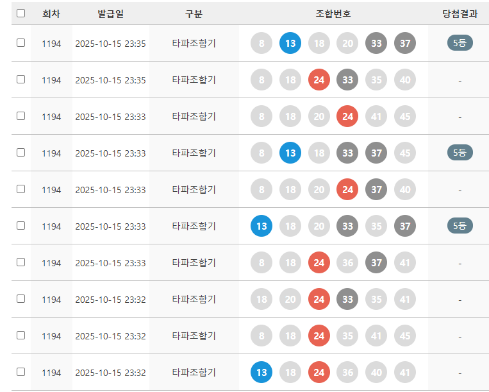The image size is (489, 392).
Task: Click the gray 45 ball in the third row
Action: coord(405,117)
